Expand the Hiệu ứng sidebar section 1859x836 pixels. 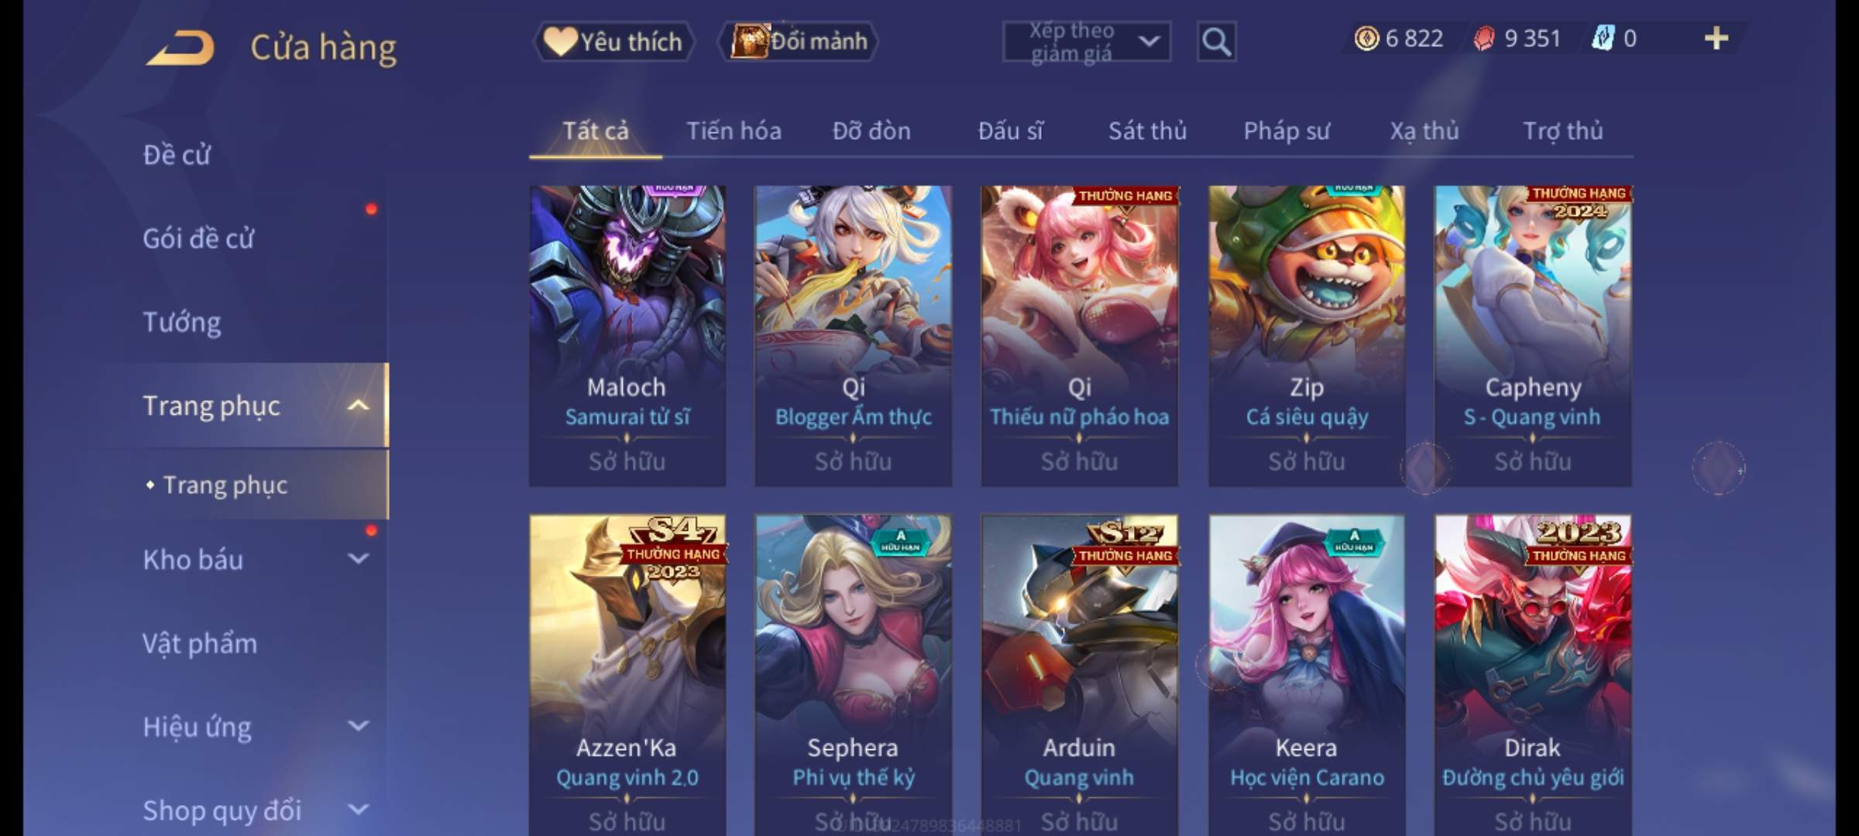coord(359,726)
